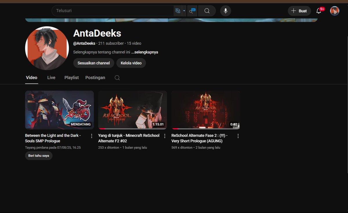Screen dimensions: 348x213
Task: Start voice search with microphone icon
Action: (x=226, y=11)
